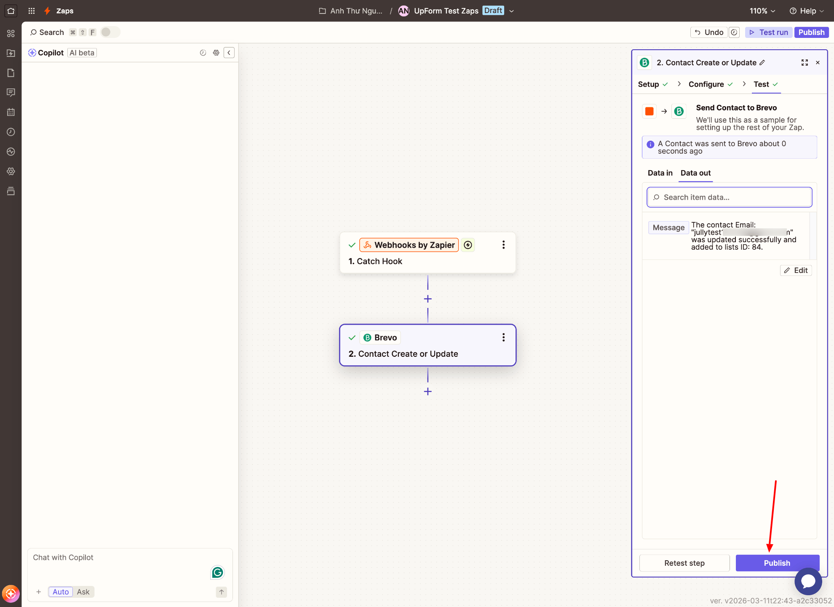Switch to the Test tab
The width and height of the screenshot is (834, 607).
coord(766,84)
